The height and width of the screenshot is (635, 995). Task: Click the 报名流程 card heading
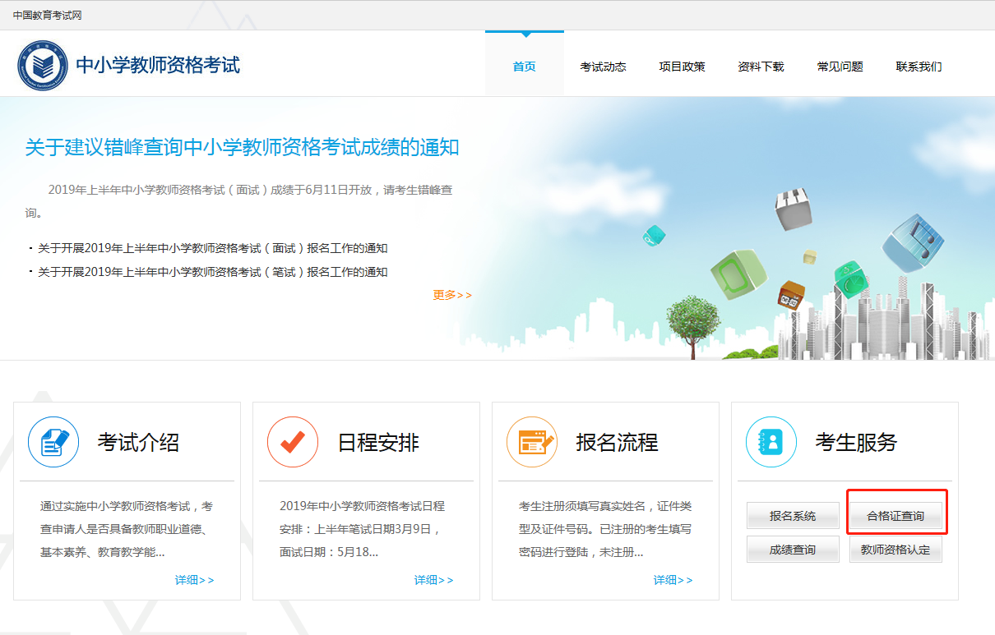click(617, 443)
